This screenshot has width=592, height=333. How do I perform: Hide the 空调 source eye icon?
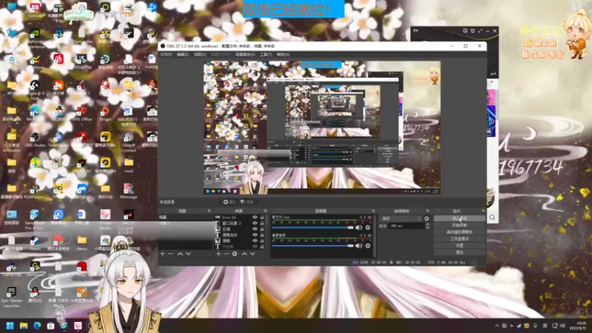point(255,229)
